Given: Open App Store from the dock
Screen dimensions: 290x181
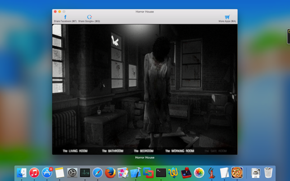Looking at the screenshot, I should 47,173.
